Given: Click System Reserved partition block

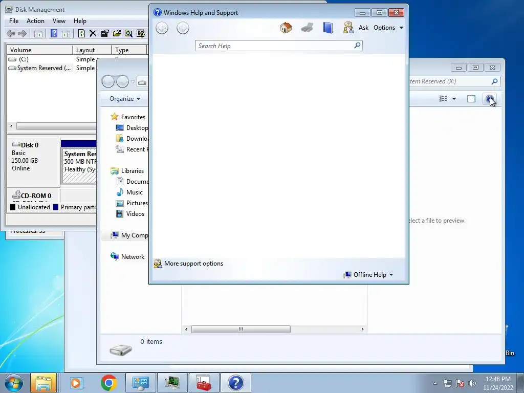Looking at the screenshot, I should tap(79, 165).
